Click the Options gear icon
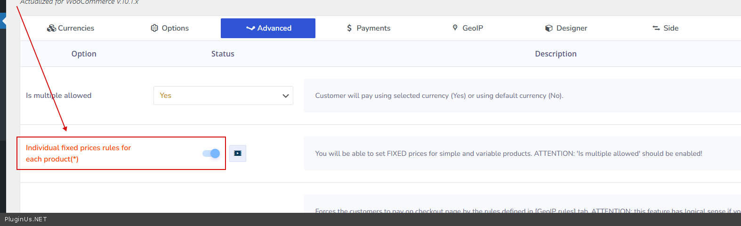The width and height of the screenshot is (741, 226). pos(154,28)
